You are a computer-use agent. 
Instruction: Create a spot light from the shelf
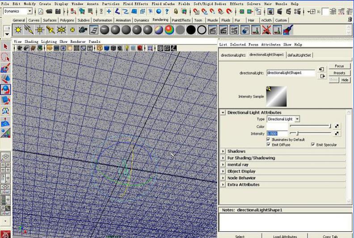[x=51, y=30]
